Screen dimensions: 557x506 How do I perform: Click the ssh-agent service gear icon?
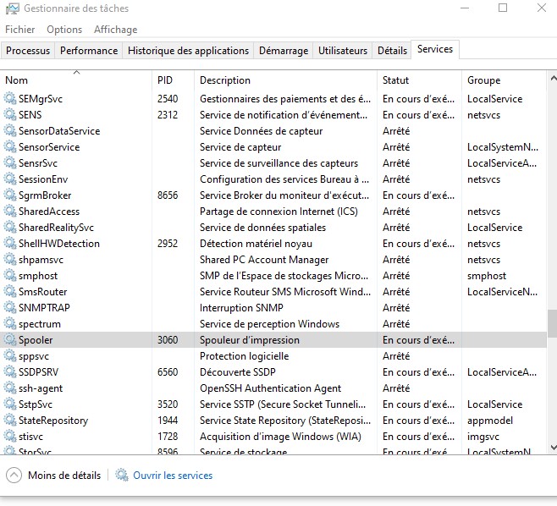(10, 388)
